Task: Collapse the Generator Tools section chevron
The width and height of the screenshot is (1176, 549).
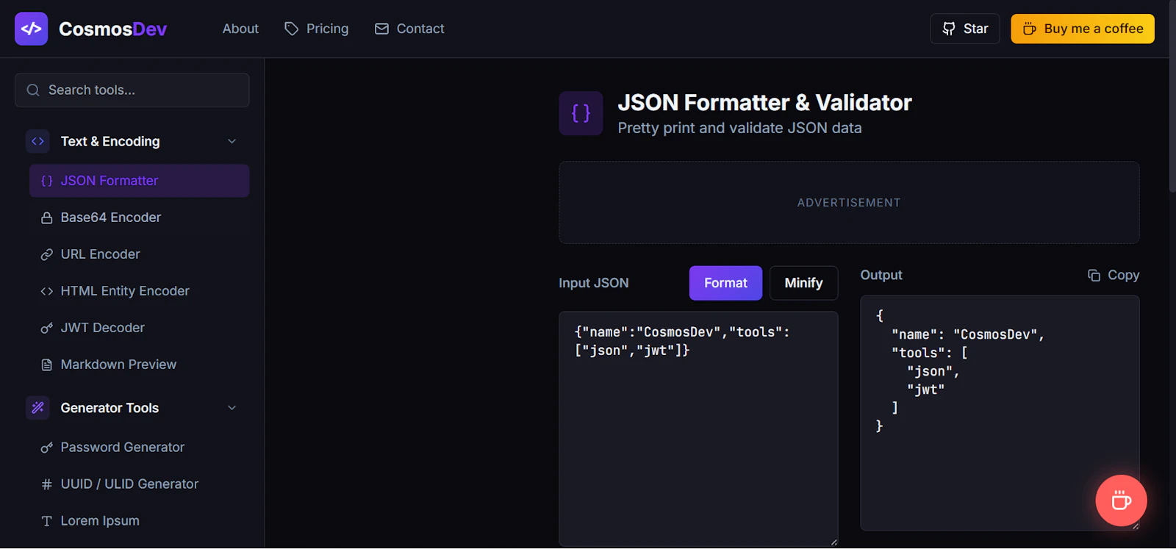Action: pyautogui.click(x=232, y=408)
